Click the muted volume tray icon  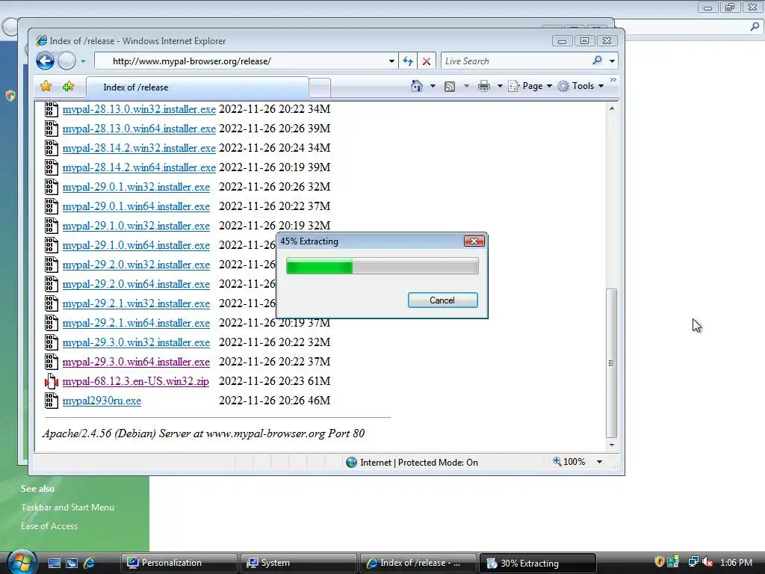(707, 562)
